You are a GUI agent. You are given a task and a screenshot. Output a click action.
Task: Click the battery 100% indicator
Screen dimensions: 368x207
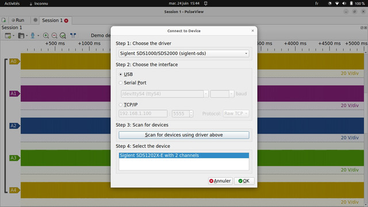357,3
